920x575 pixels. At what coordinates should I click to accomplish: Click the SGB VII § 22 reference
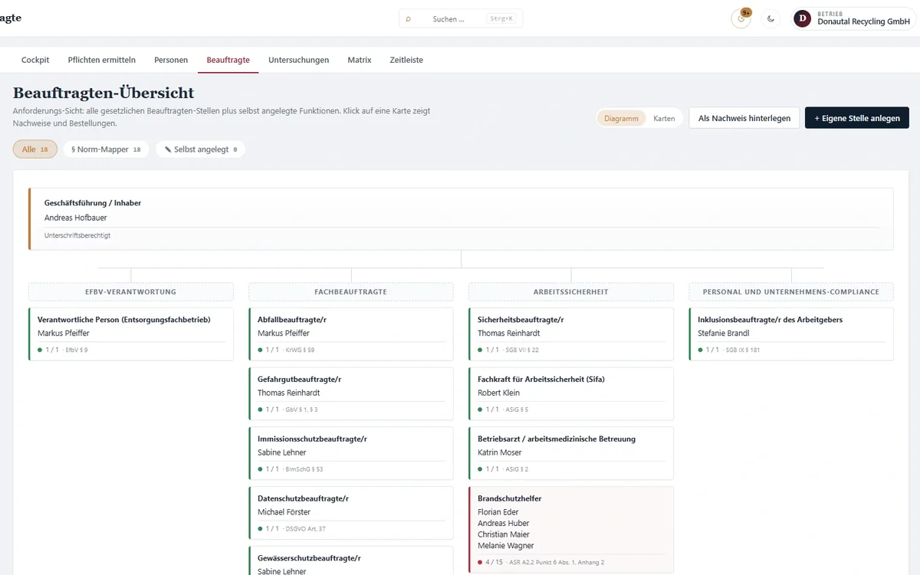click(x=522, y=350)
